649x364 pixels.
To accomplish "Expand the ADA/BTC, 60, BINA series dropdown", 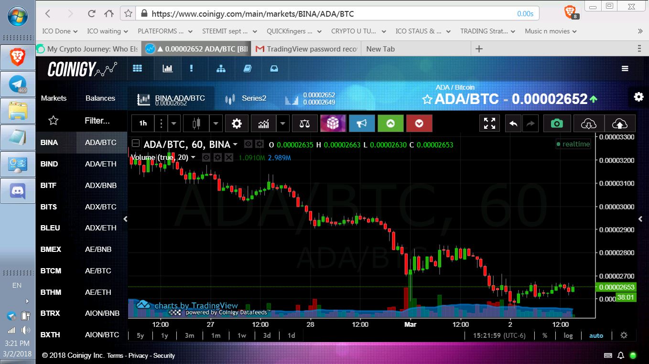I will click(x=235, y=144).
